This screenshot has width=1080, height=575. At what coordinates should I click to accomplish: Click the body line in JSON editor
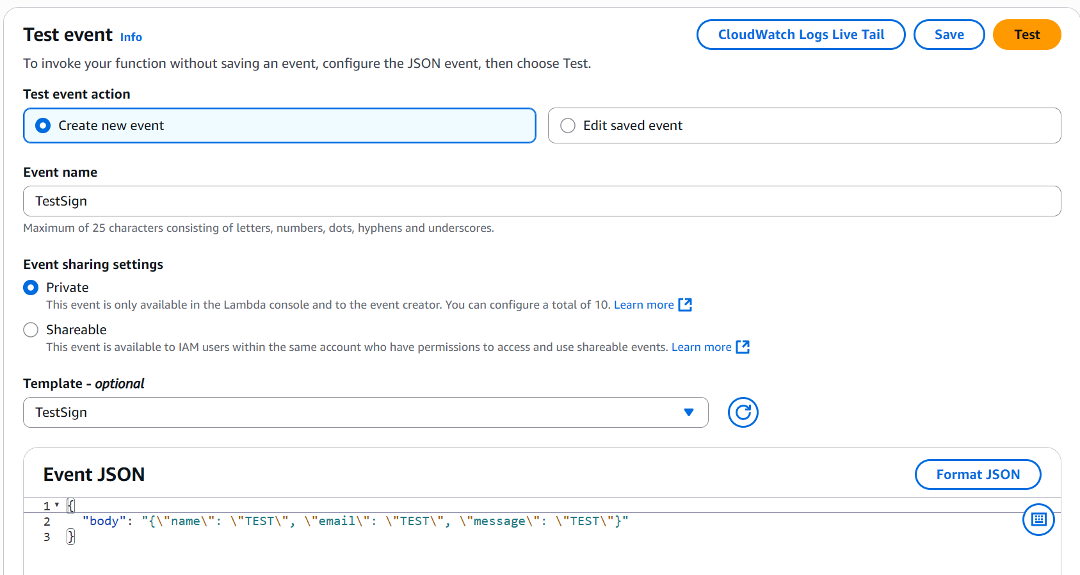(355, 521)
